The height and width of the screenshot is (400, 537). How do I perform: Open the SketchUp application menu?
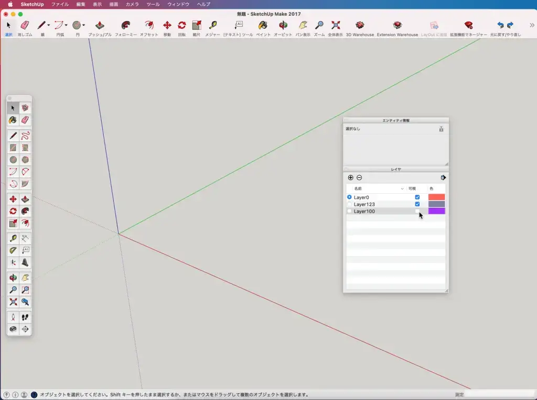click(32, 4)
